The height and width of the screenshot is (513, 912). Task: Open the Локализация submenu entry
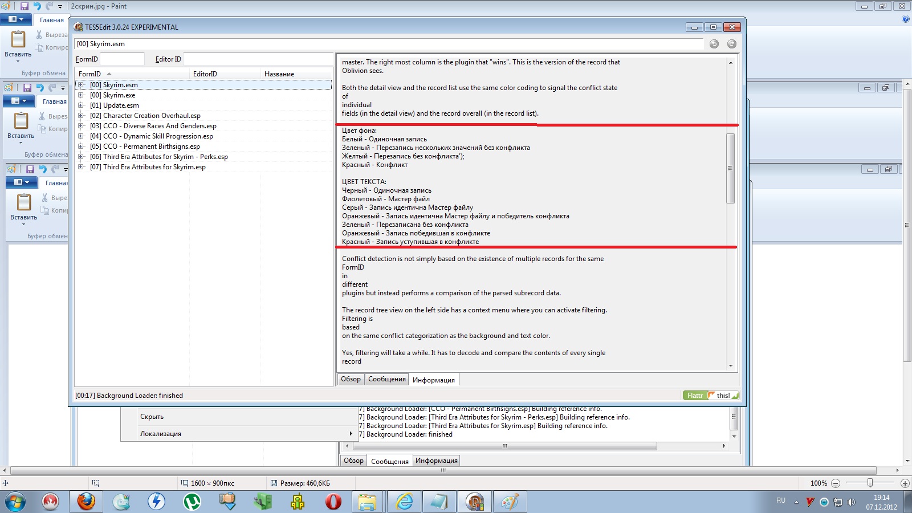click(239, 434)
